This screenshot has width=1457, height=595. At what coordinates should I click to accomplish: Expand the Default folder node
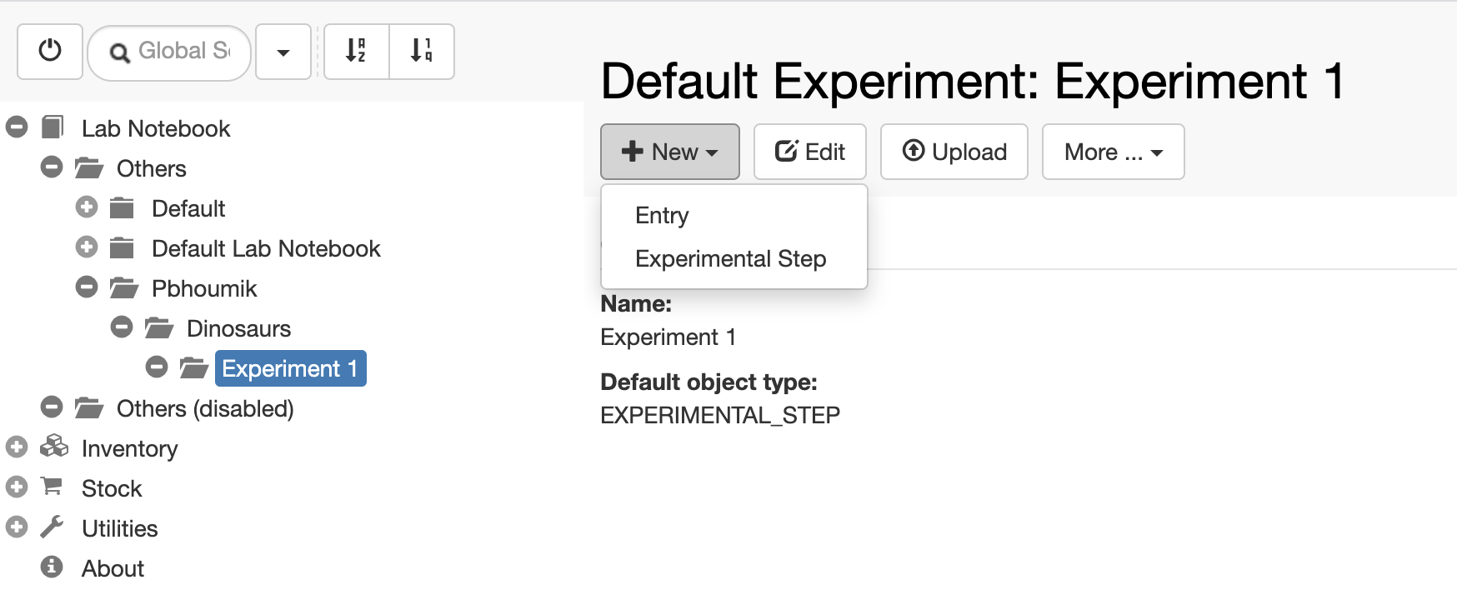point(87,207)
